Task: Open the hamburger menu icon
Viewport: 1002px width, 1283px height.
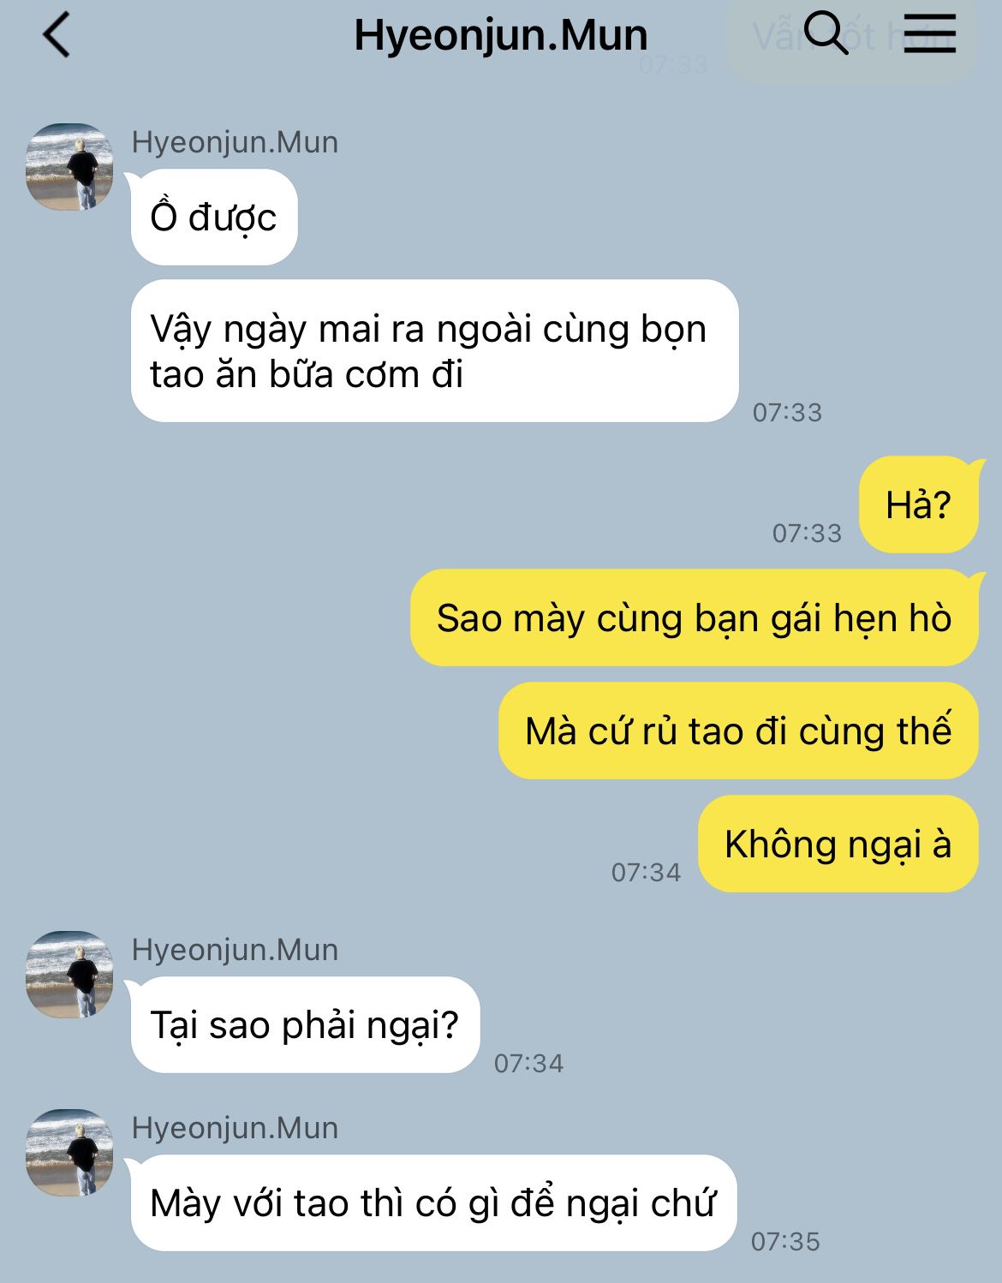Action: (x=929, y=34)
